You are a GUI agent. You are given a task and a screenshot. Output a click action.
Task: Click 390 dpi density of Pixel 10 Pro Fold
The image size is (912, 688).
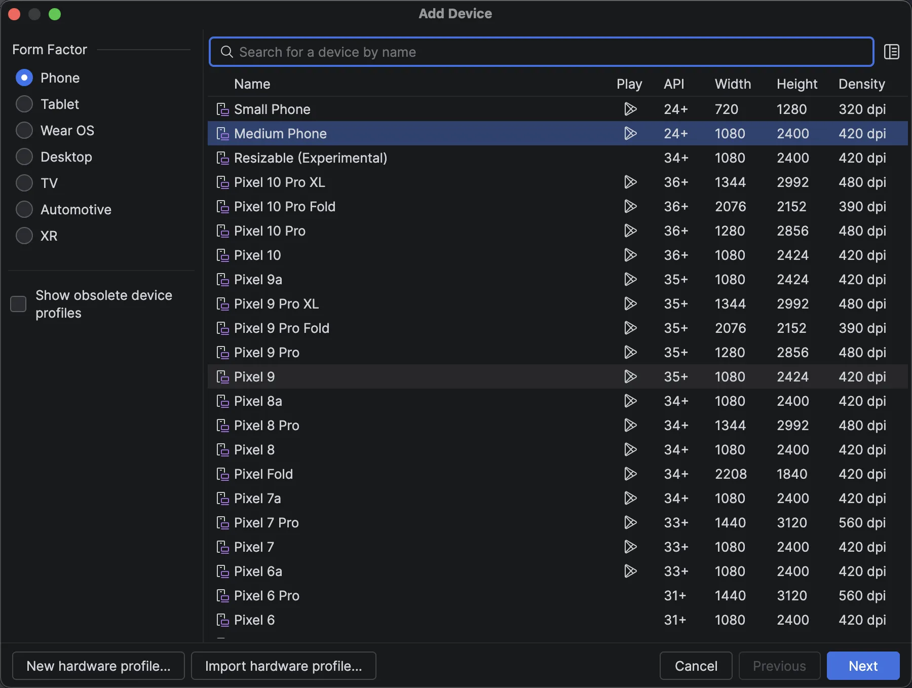point(862,207)
